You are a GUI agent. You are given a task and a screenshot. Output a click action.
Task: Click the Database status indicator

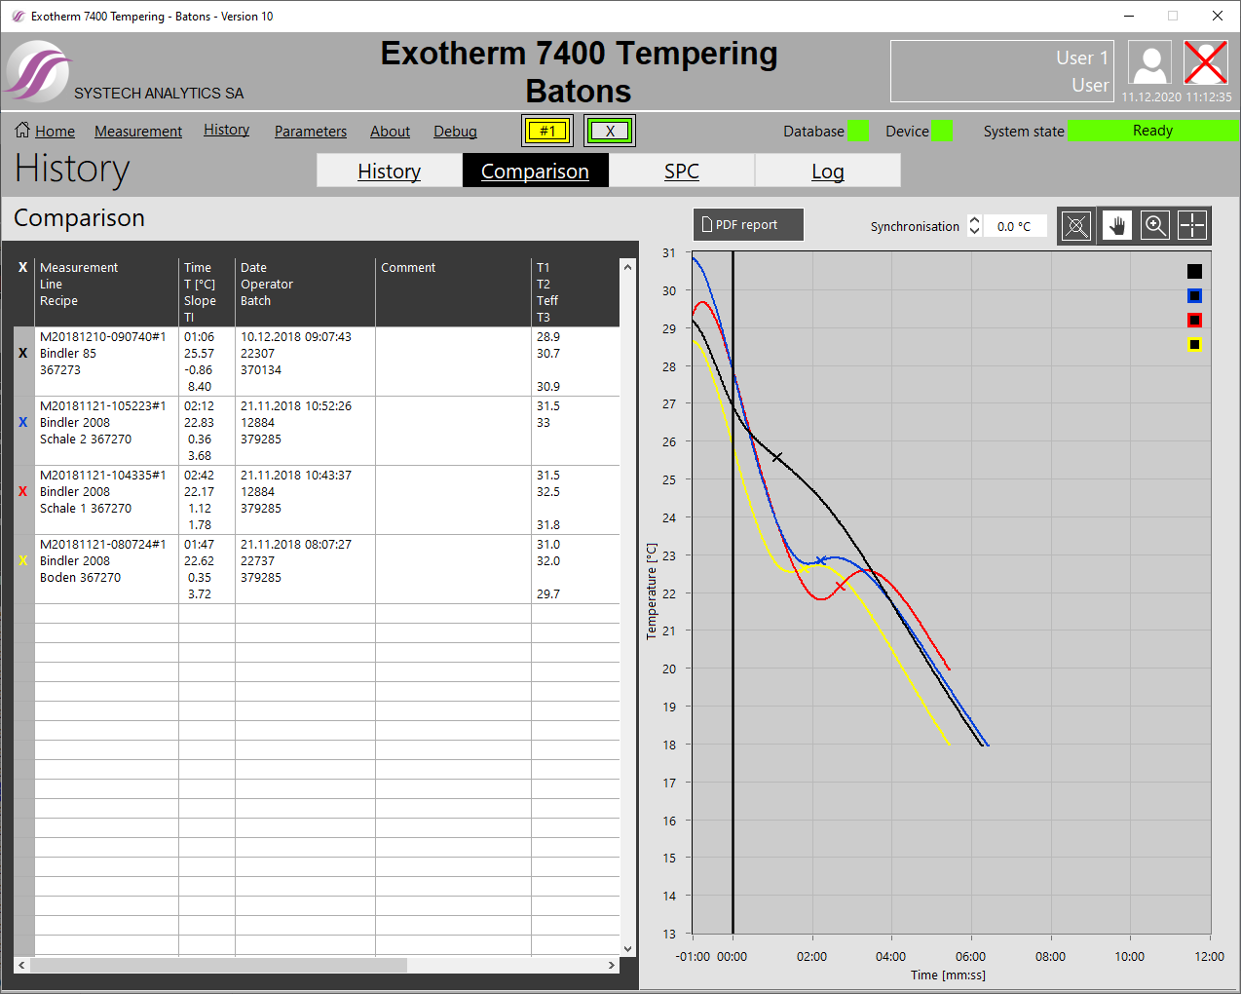[857, 132]
